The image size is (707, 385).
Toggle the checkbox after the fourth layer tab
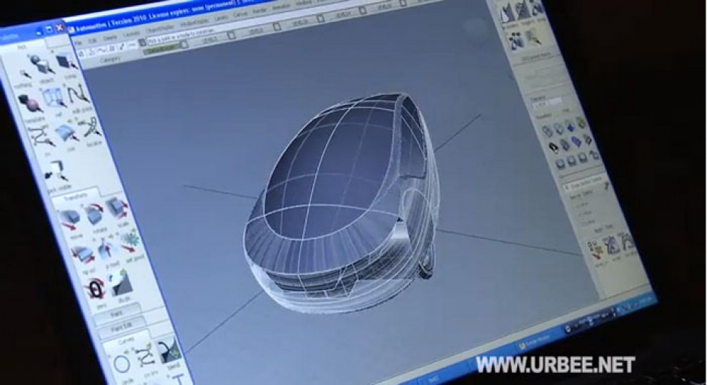tap(363, 11)
